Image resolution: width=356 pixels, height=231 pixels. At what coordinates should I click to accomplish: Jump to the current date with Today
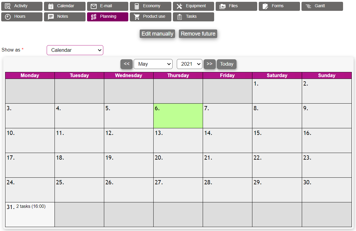coord(226,64)
